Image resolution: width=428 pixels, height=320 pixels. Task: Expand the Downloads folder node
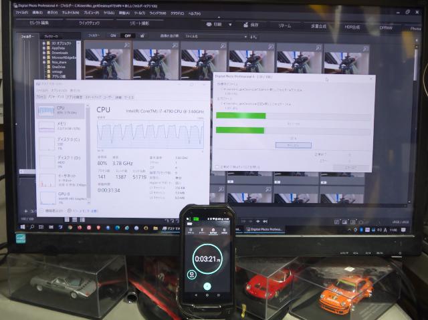click(x=43, y=53)
